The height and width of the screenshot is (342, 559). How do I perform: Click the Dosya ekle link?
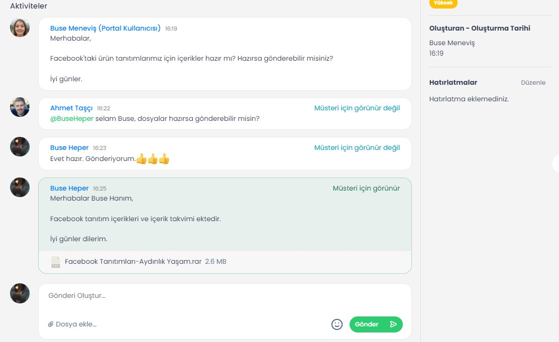(x=76, y=324)
